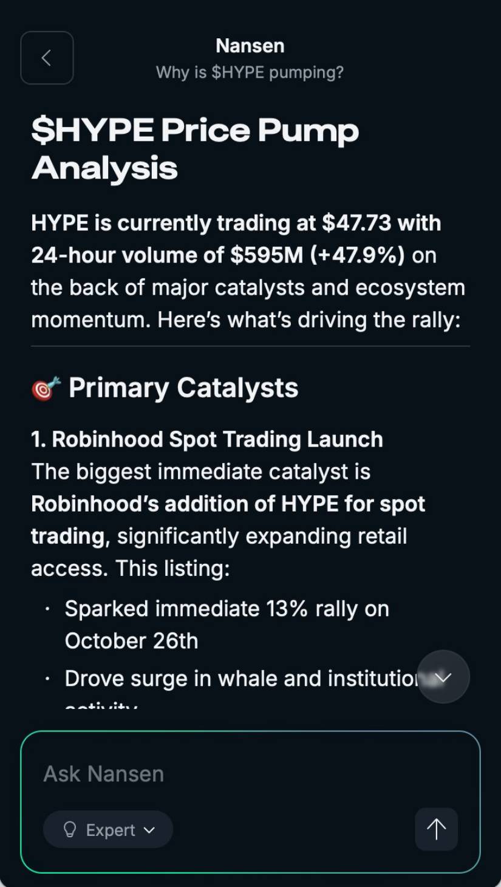Click the divider line above Primary Catalysts
The height and width of the screenshot is (887, 501).
tap(250, 346)
